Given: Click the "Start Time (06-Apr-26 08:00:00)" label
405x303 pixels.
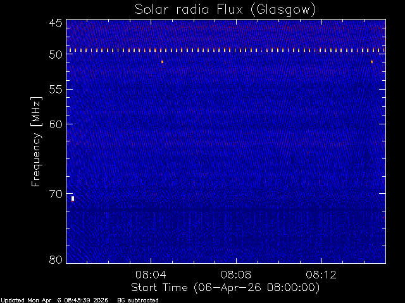Looking at the screenshot, I should point(225,288).
